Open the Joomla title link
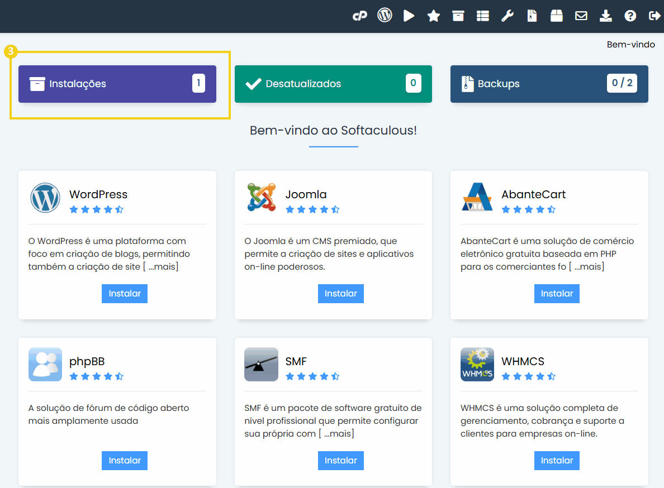The height and width of the screenshot is (488, 664). tap(306, 194)
